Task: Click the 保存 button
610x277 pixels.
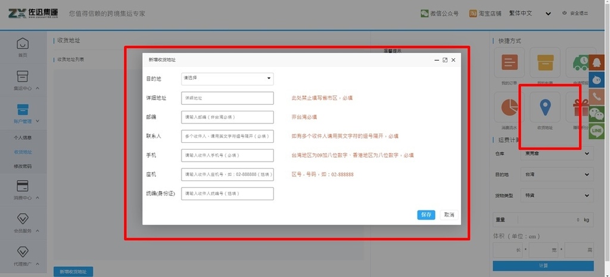Action: 426,215
